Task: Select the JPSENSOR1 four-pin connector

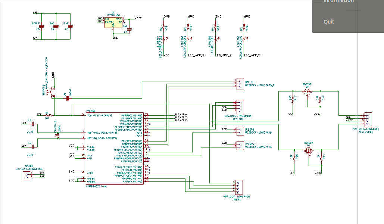Action: [368, 119]
